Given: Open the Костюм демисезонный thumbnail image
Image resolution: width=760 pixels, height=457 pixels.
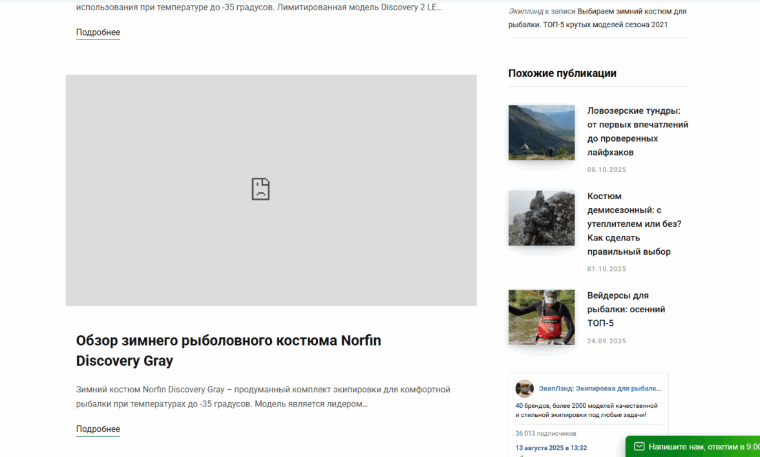Looking at the screenshot, I should (x=542, y=218).
